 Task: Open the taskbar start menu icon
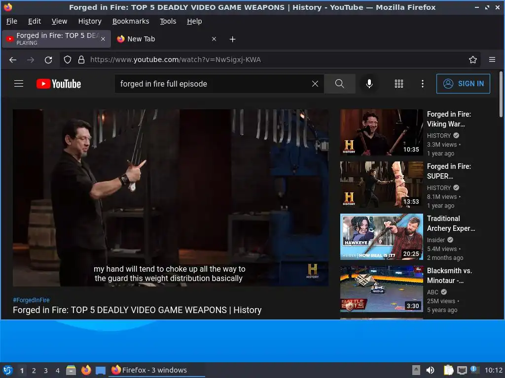[8, 370]
